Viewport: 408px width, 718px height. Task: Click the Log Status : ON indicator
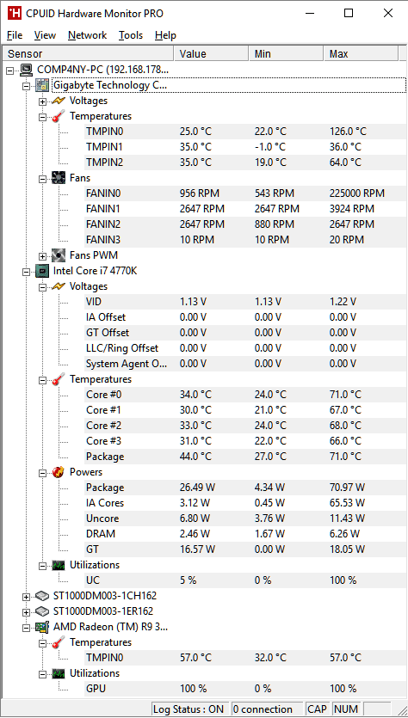pos(189,709)
